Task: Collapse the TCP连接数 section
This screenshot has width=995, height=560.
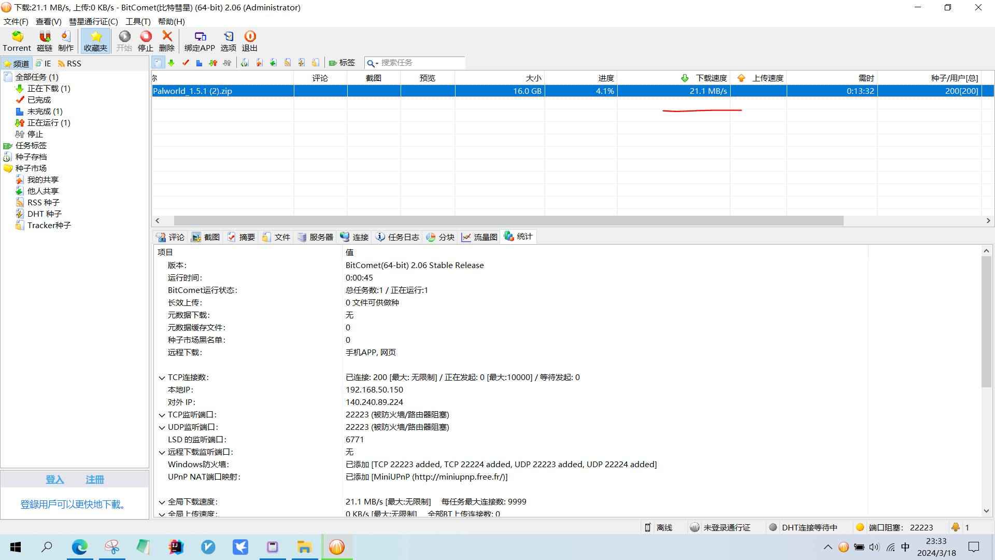Action: (x=162, y=377)
